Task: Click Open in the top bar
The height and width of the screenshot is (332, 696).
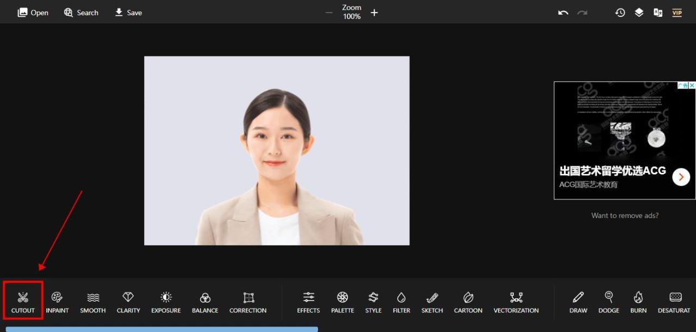Action: tap(33, 12)
